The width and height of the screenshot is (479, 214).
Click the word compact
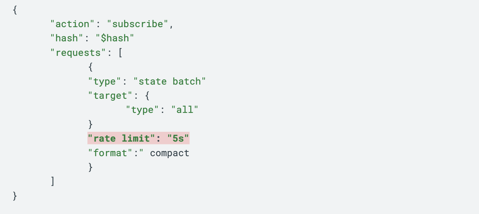coord(170,153)
